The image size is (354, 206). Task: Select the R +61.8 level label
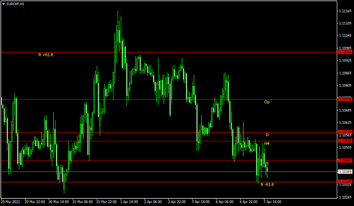[x=46, y=55]
